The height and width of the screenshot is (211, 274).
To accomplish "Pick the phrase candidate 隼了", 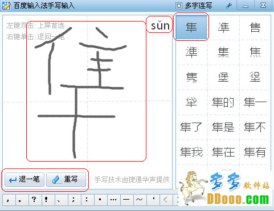I will [191, 127].
